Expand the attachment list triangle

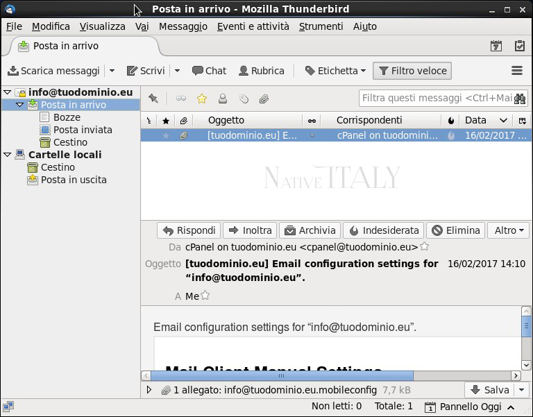(x=149, y=390)
